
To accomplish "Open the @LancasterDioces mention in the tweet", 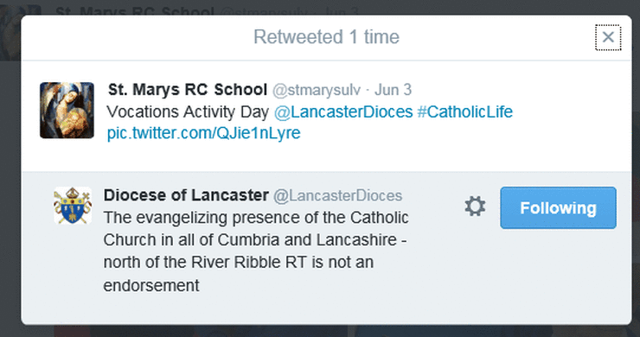I will point(343,111).
